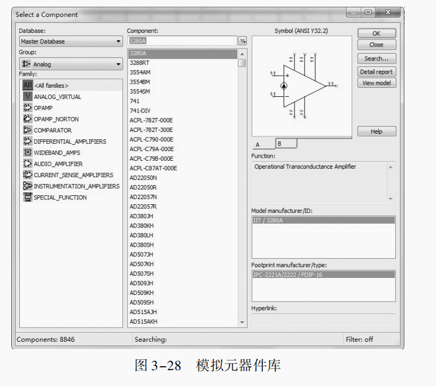Viewport: 436px width, 386px height.
Task: Select the IPC-2221A/2222 / PDIP-16 footprint entry
Action: [323, 275]
